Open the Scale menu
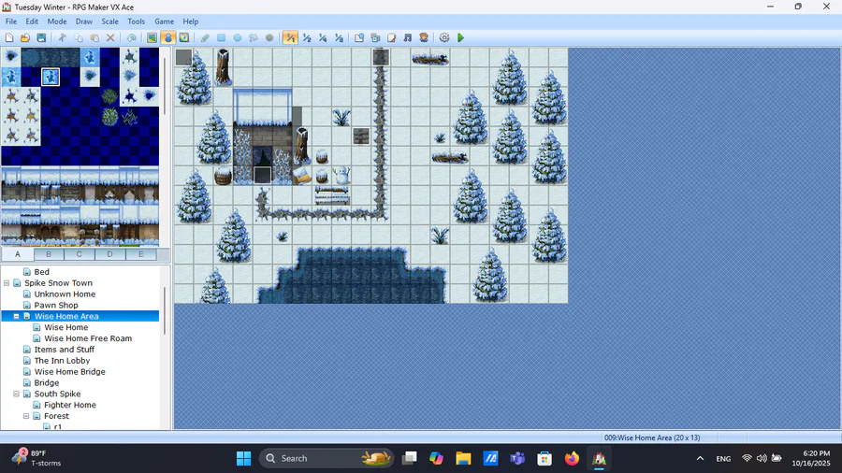This screenshot has width=842, height=473. 109,21
